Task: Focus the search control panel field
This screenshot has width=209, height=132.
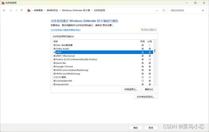Action: coord(188,10)
